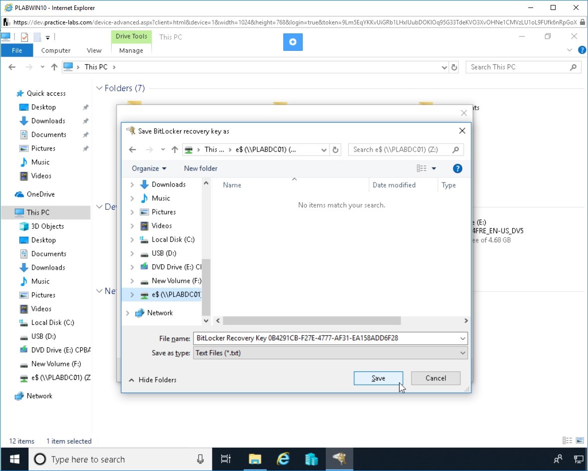This screenshot has width=588, height=471.
Task: Open the Windows Start menu
Action: pyautogui.click(x=14, y=459)
